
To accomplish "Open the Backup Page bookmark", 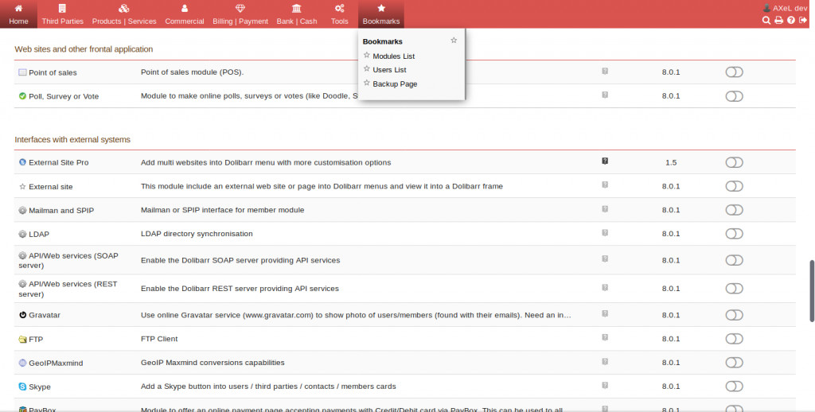I will 395,84.
